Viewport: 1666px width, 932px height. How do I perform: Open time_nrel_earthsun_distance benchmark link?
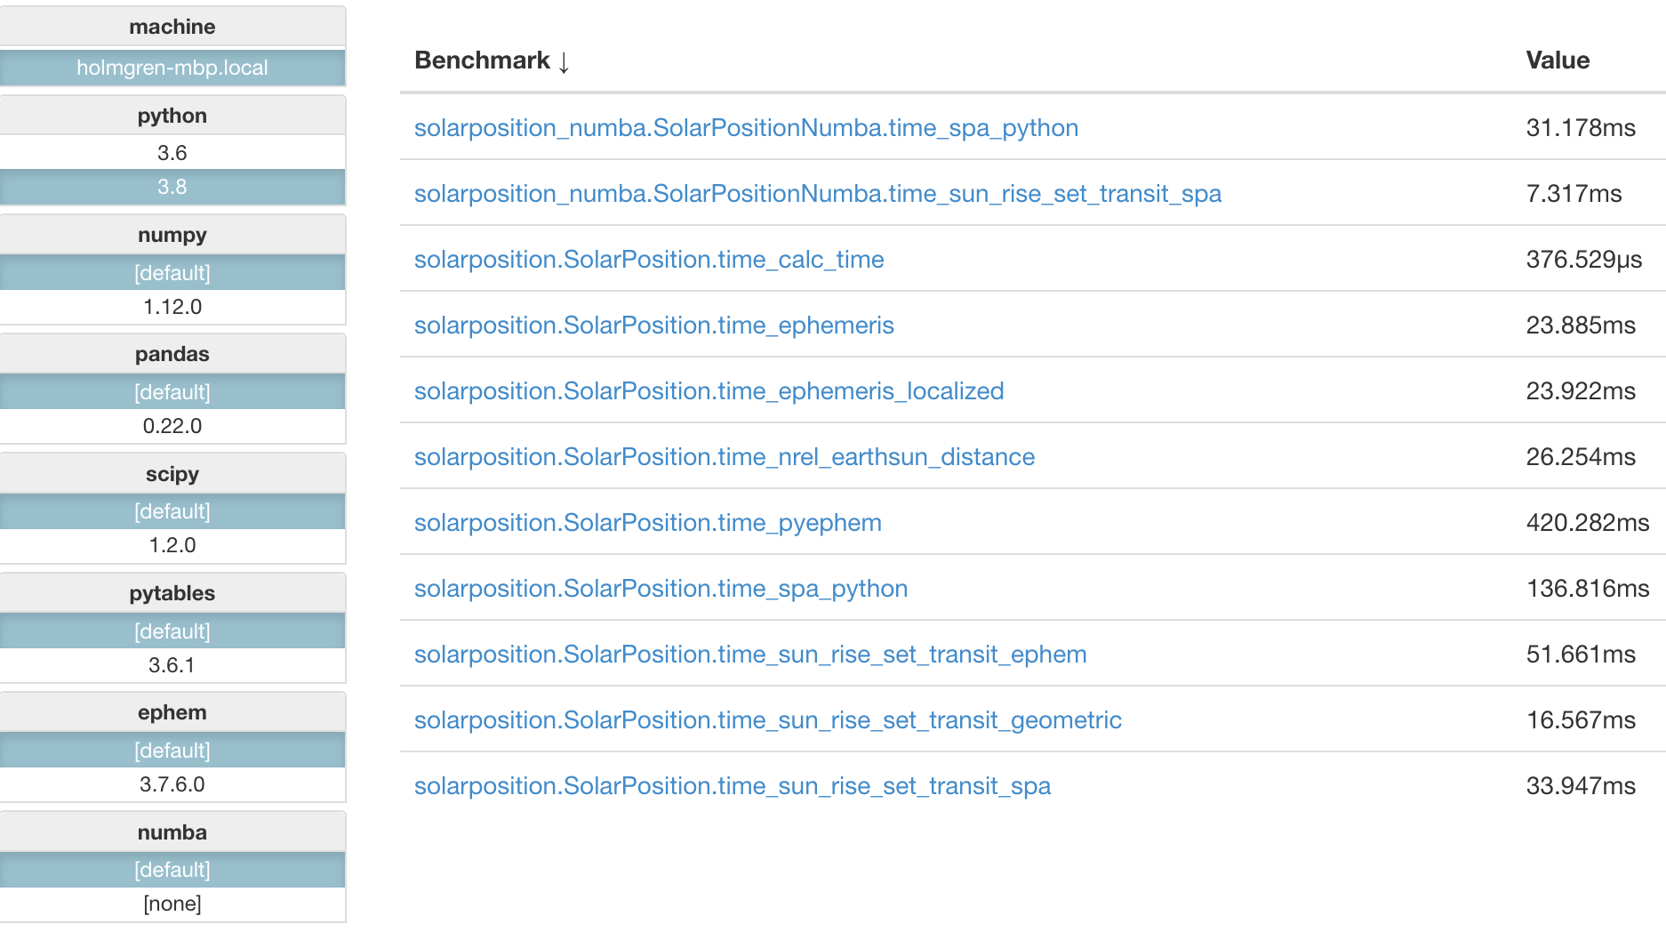pyautogui.click(x=725, y=457)
